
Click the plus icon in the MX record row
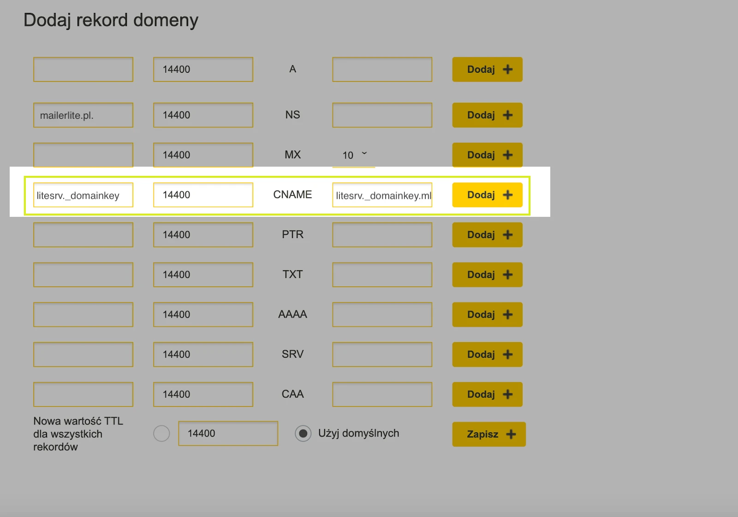[x=507, y=155]
